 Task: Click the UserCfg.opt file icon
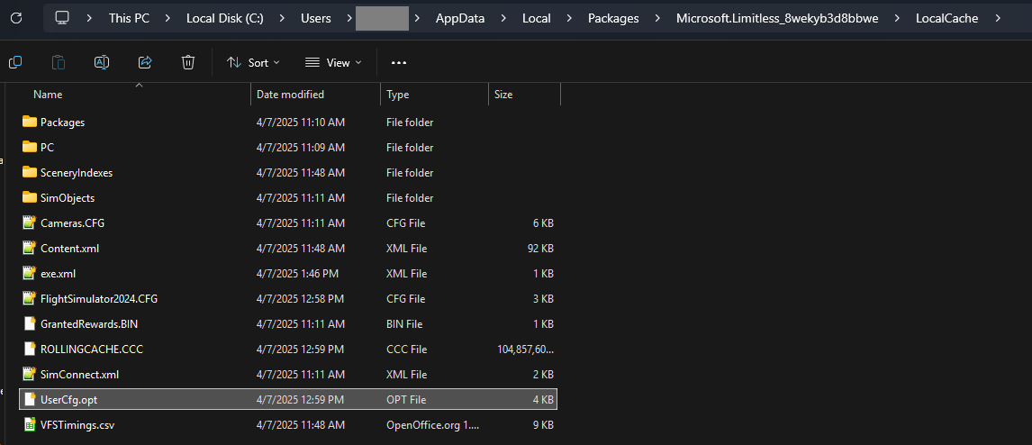coord(29,400)
